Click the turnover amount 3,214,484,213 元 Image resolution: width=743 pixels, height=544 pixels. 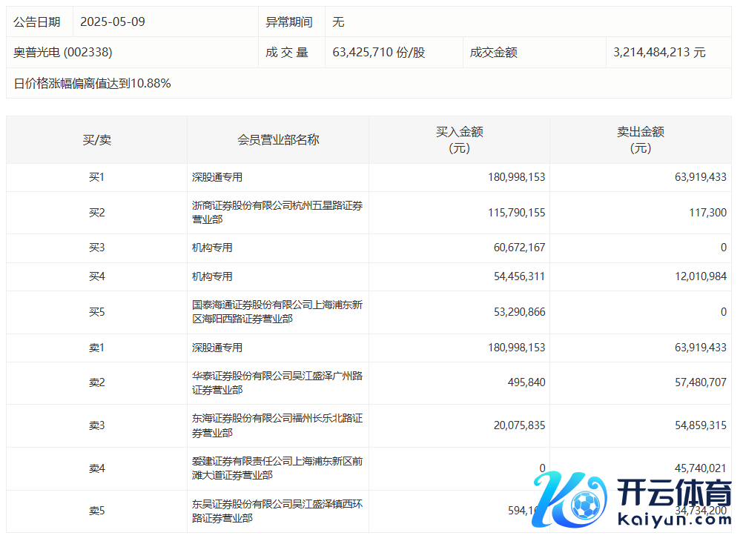point(659,53)
